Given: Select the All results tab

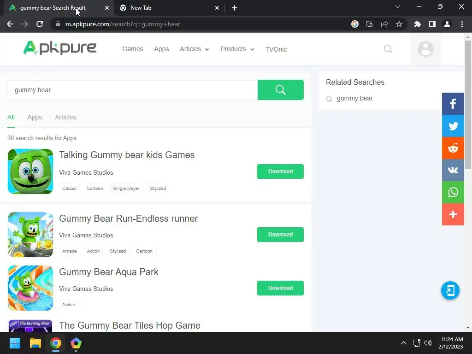Looking at the screenshot, I should [11, 117].
